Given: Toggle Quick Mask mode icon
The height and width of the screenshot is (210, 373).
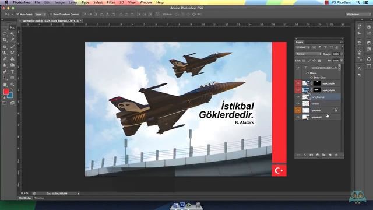Looking at the screenshot, I should coord(5,103).
